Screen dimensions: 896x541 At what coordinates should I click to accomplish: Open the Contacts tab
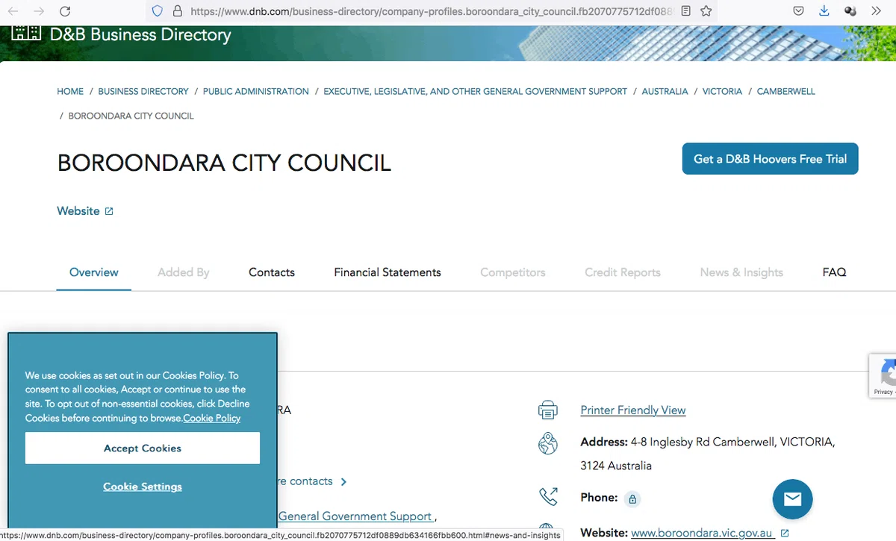coord(272,272)
